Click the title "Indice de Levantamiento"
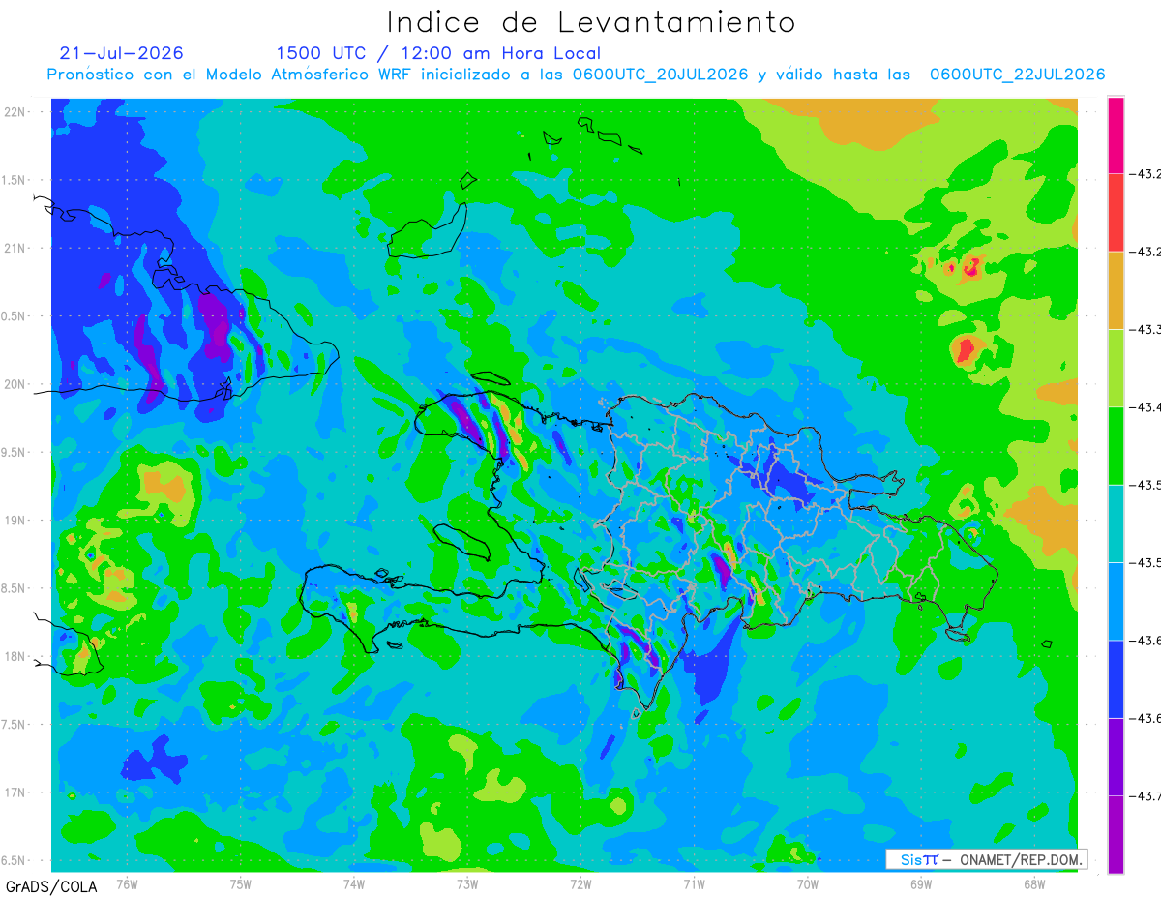Screen dimensions: 1161x897 (x=591, y=22)
